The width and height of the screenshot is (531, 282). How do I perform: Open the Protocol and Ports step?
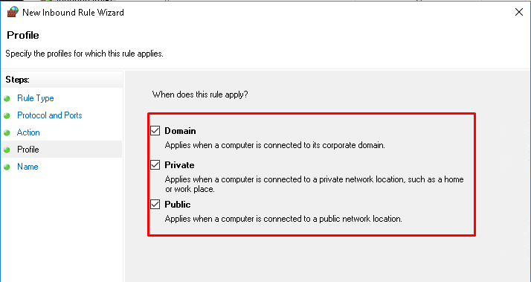point(49,115)
